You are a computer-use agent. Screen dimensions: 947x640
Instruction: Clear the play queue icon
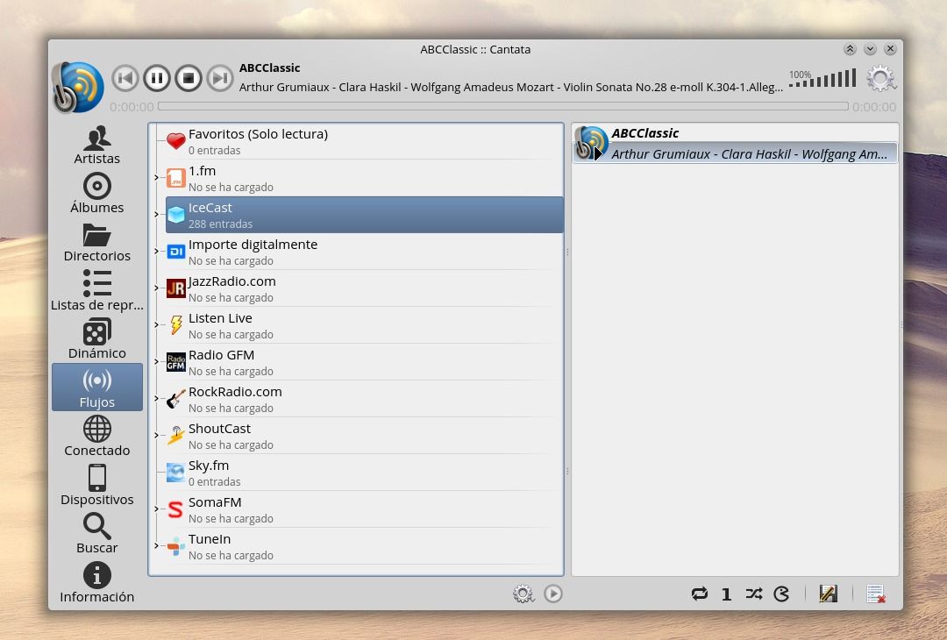(874, 594)
